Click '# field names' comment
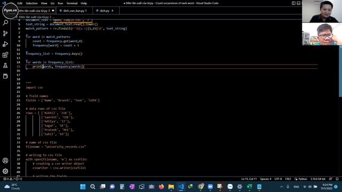The height and width of the screenshot is (192, 342). pos(37,96)
